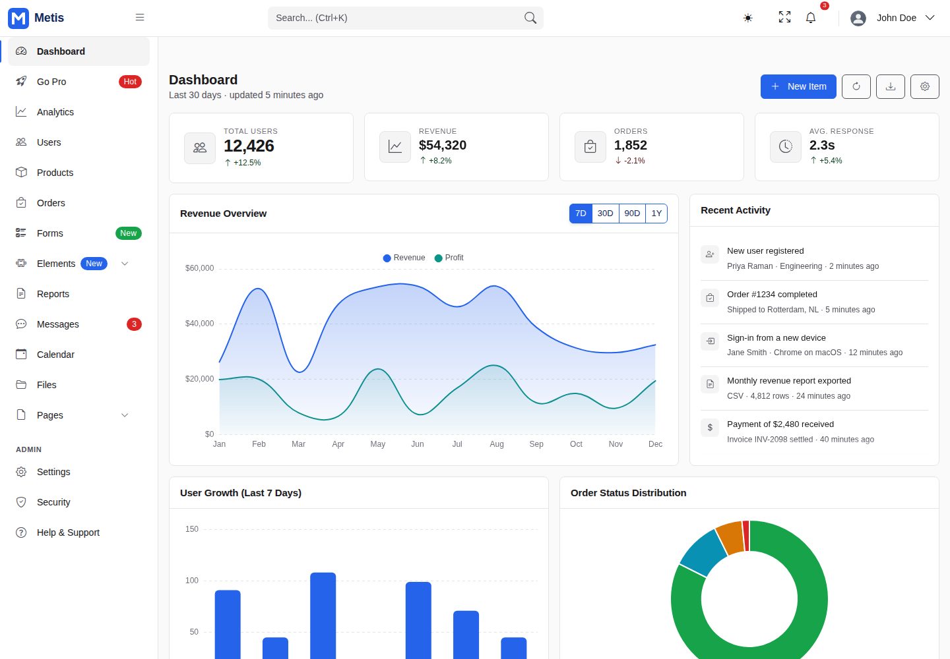Image resolution: width=950 pixels, height=659 pixels.
Task: Open dashboard settings gear button
Action: point(925,86)
